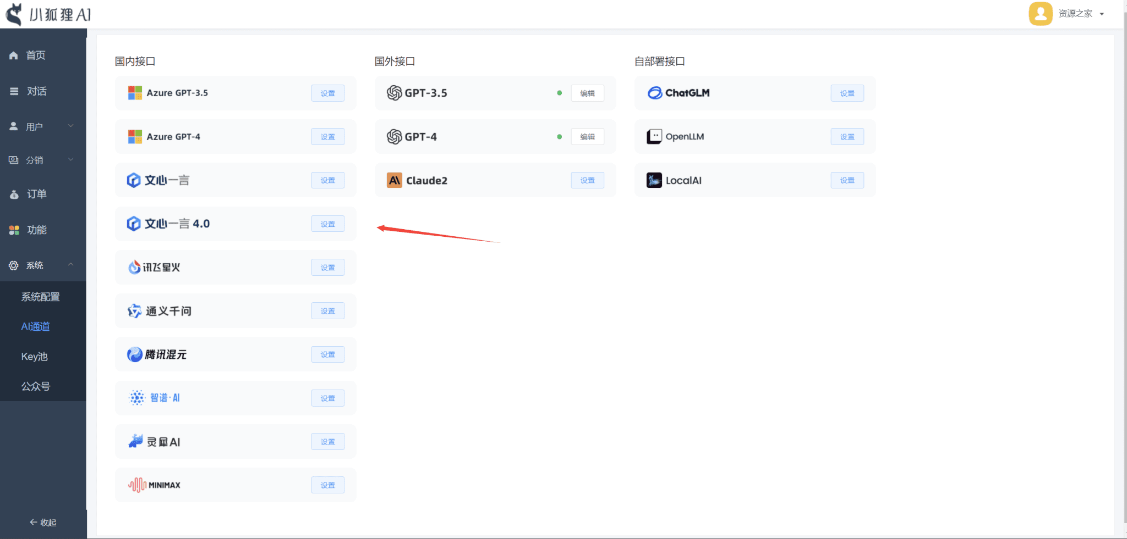Click the 通义千问 logo icon
Viewport: 1127px width, 539px height.
pos(134,311)
